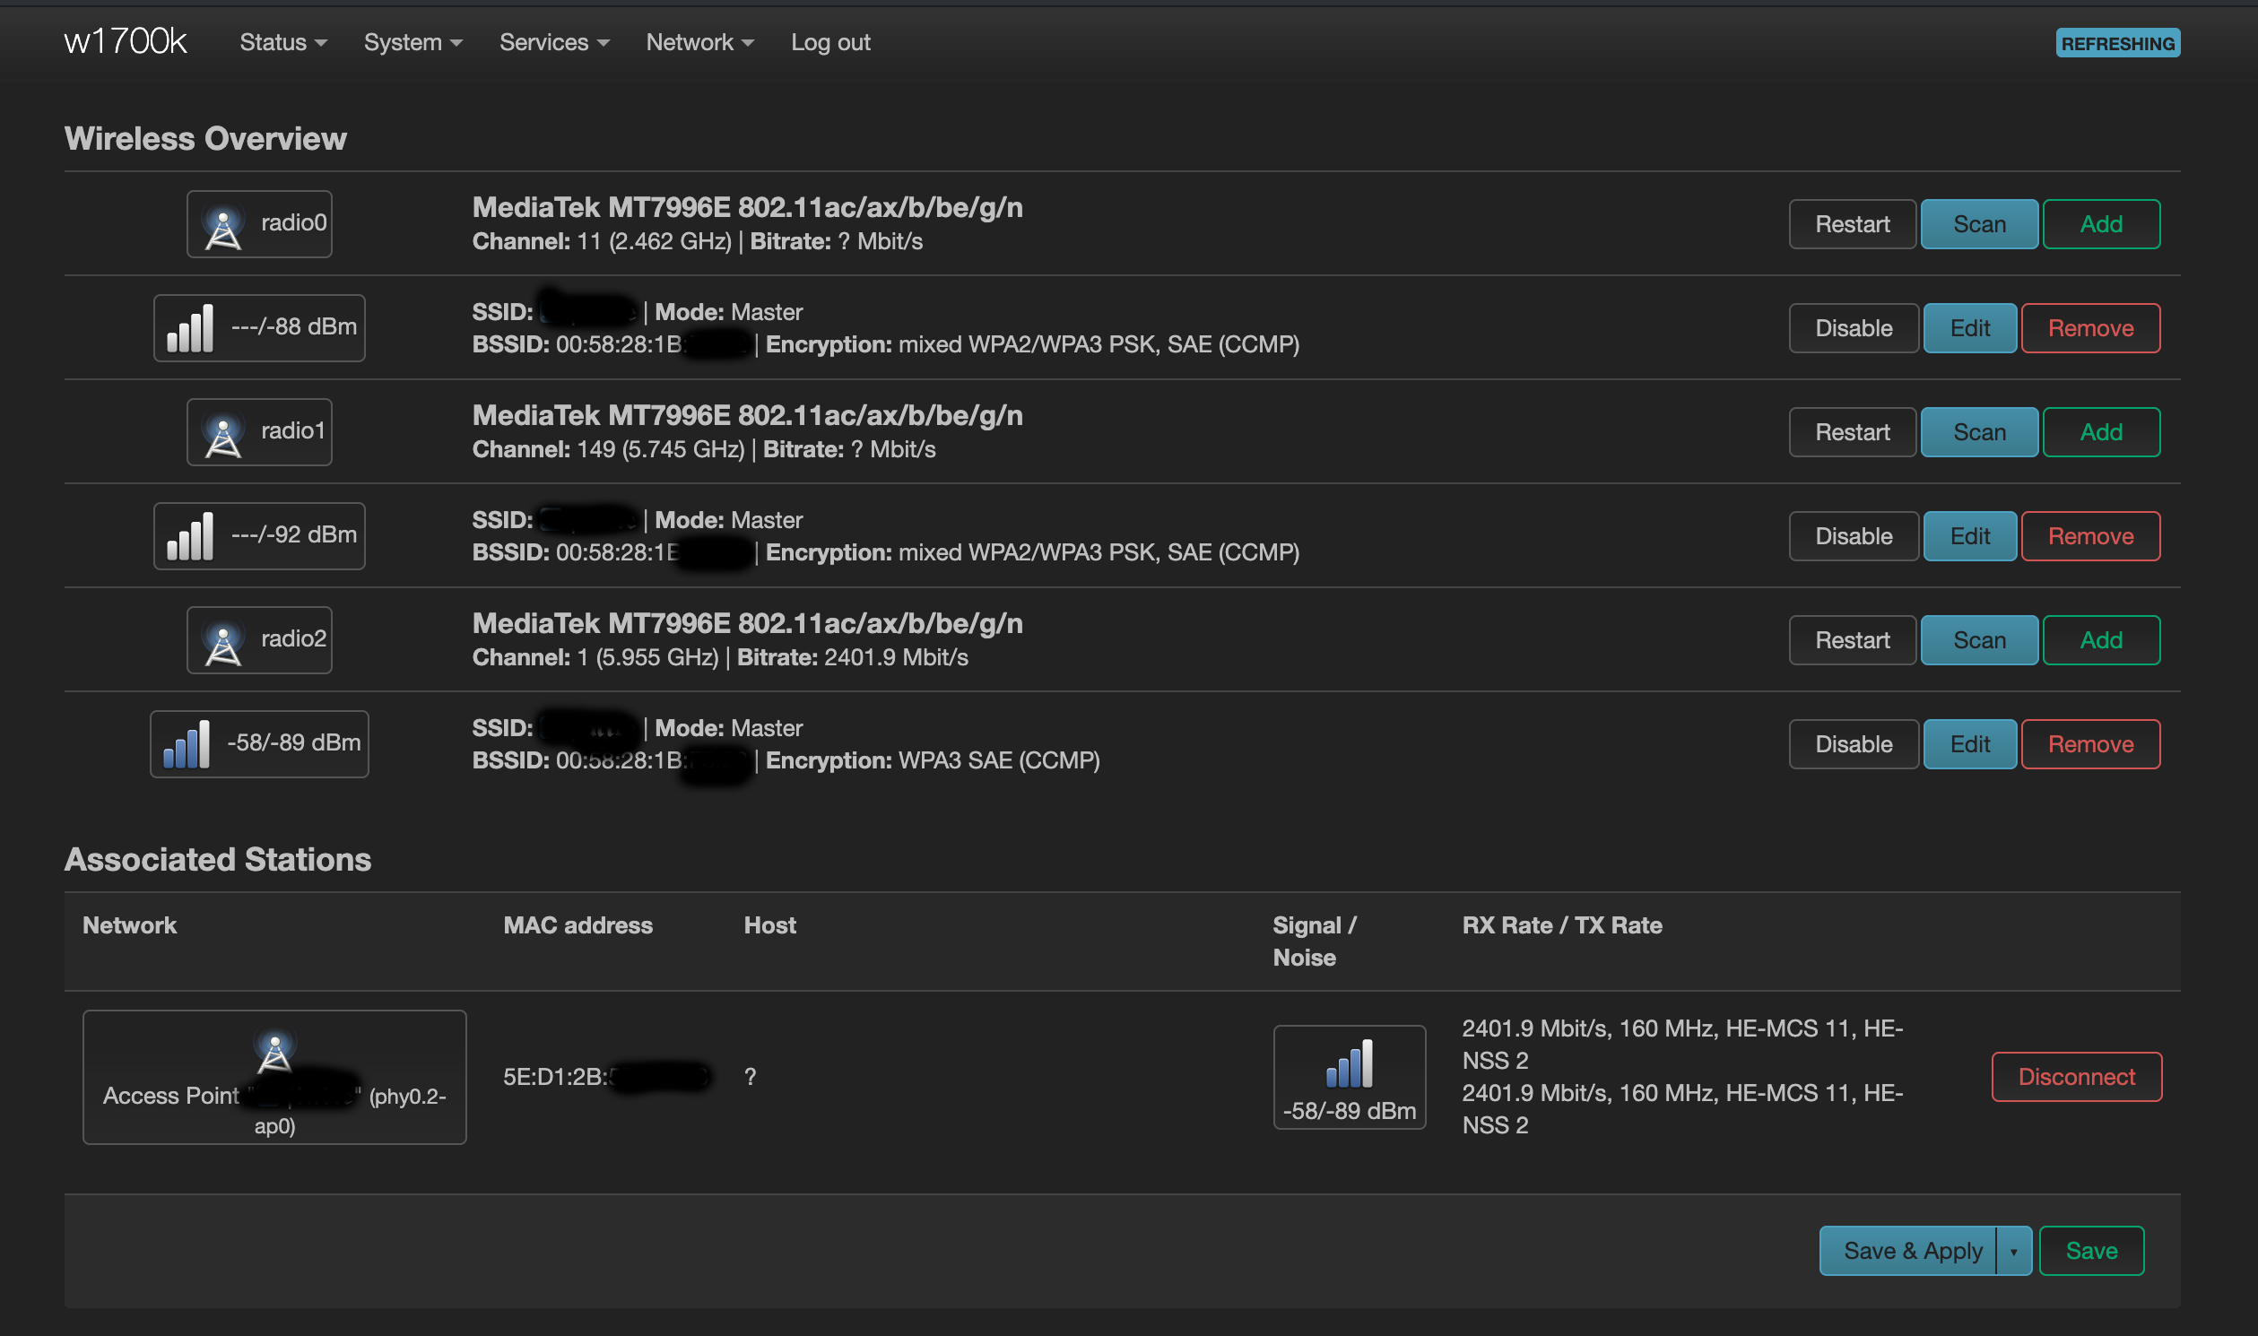This screenshot has width=2258, height=1336.
Task: Click the radio2 antenna icon
Action: tap(222, 643)
